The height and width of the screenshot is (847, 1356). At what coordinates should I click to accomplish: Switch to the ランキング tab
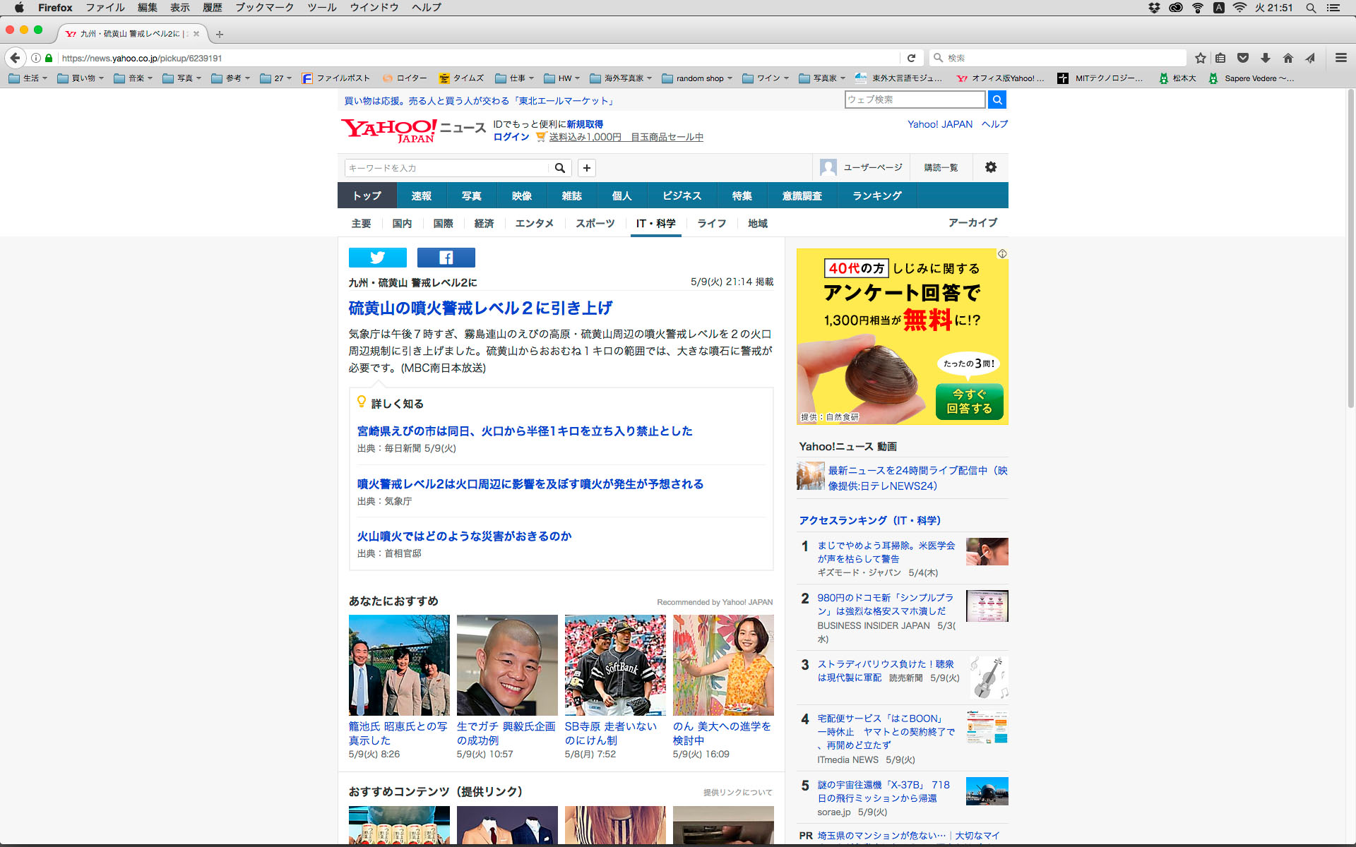(x=876, y=196)
